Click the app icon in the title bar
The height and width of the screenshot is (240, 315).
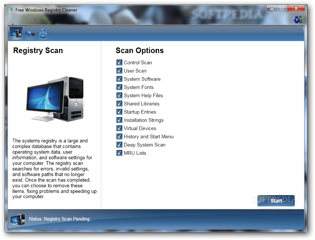(x=10, y=10)
